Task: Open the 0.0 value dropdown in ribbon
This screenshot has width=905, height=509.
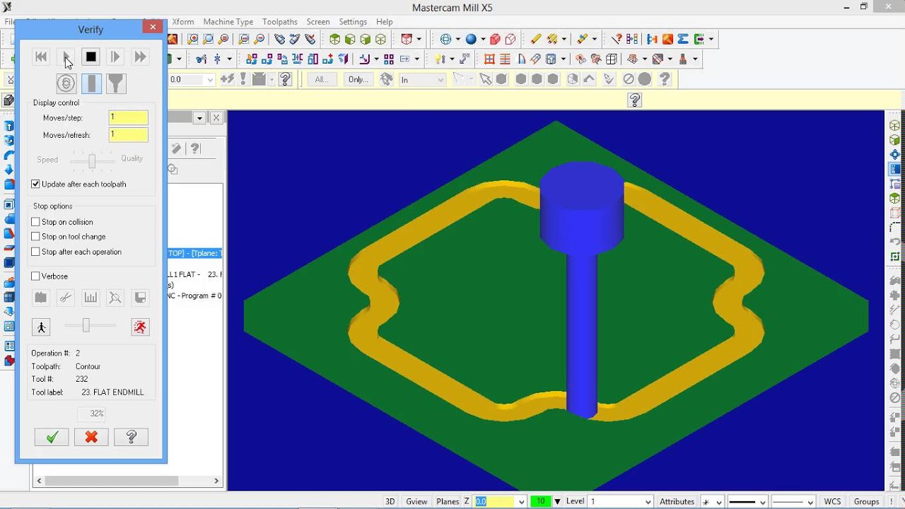Action: (x=210, y=80)
